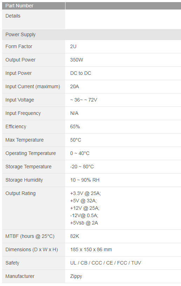Screen dimensions: 181x286
Task: Click the MTBF 82K value
Action: pyautogui.click(x=75, y=236)
